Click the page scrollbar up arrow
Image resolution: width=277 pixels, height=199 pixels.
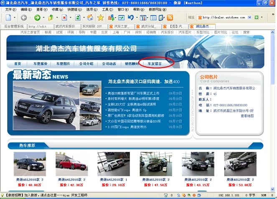[x=272, y=32]
